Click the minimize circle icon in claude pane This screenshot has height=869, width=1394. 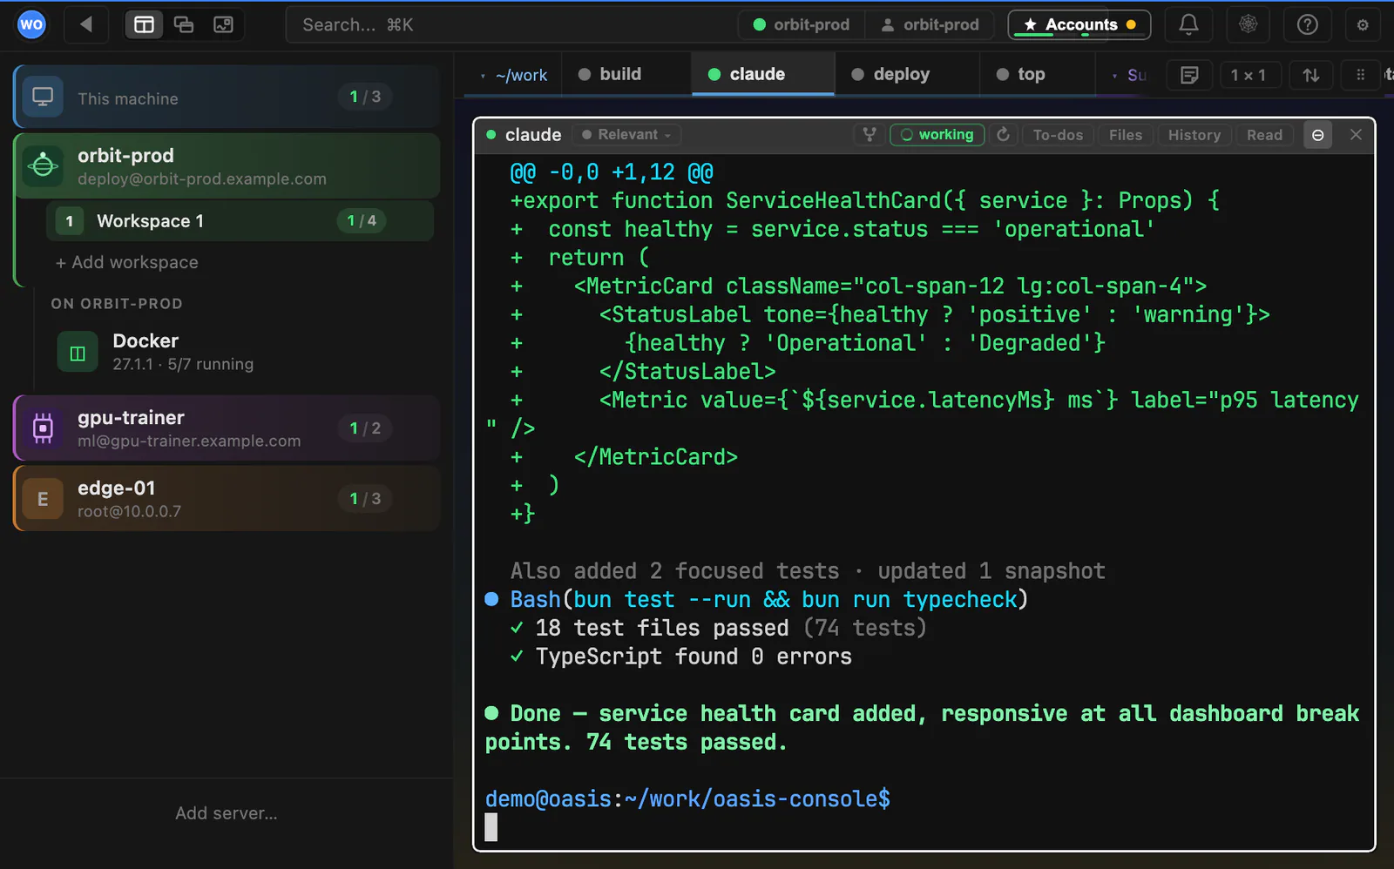coord(1317,135)
